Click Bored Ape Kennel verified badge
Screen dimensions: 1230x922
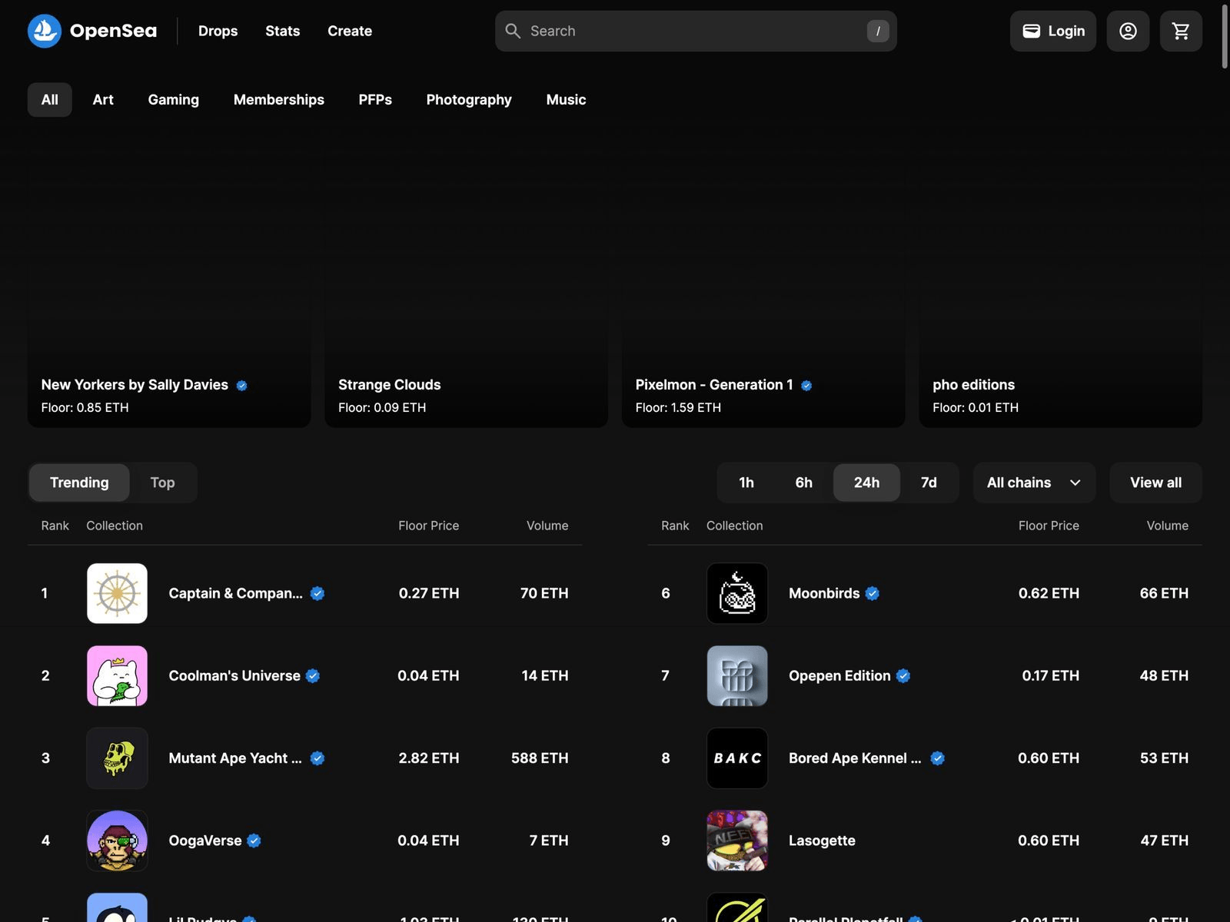point(938,758)
